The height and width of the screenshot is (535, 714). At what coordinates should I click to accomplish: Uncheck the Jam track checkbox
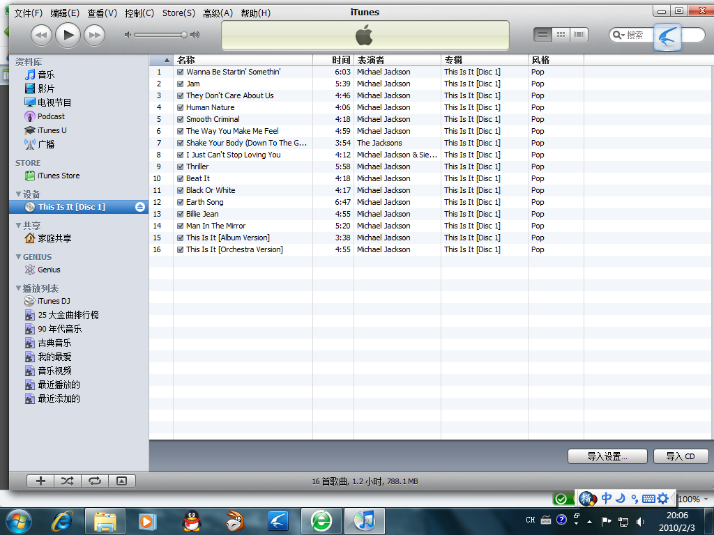(181, 84)
